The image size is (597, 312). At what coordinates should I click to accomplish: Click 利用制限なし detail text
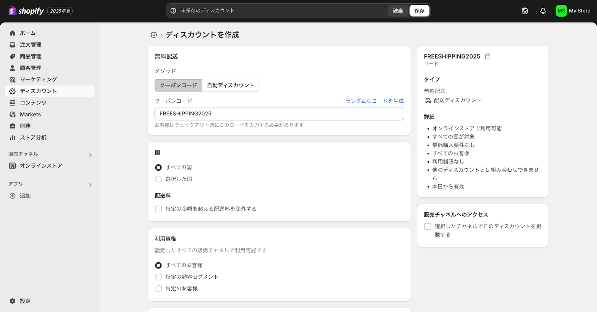click(x=448, y=162)
